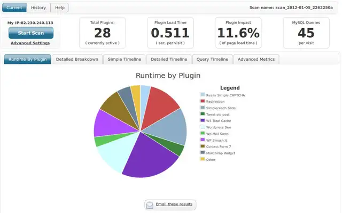Click the WP Smush.it legend swatch
The height and width of the screenshot is (213, 342).
point(203,140)
